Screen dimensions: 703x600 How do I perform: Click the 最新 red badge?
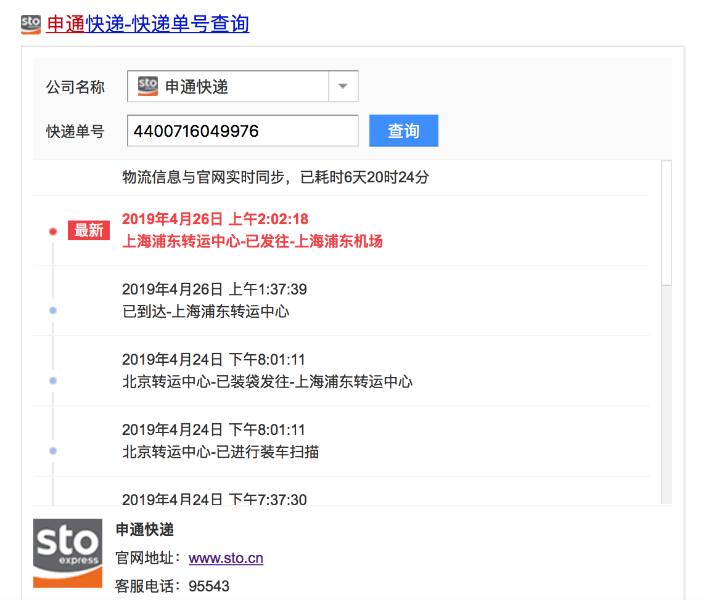coord(89,230)
